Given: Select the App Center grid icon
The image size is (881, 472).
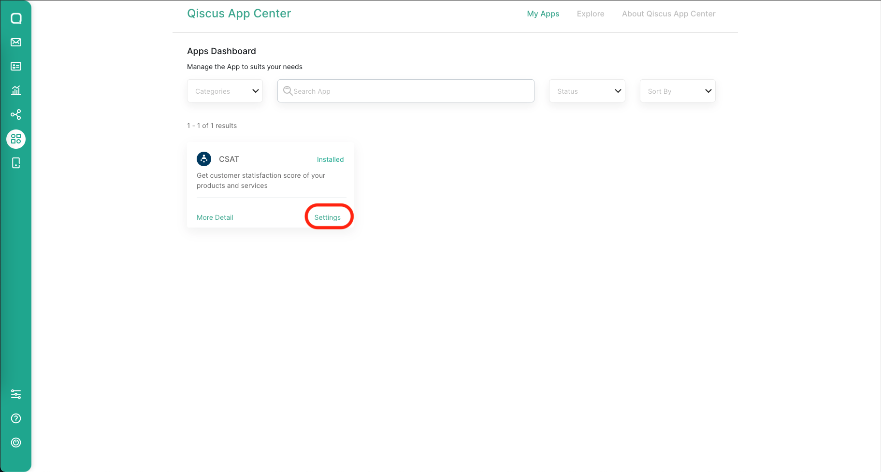Looking at the screenshot, I should pos(16,139).
